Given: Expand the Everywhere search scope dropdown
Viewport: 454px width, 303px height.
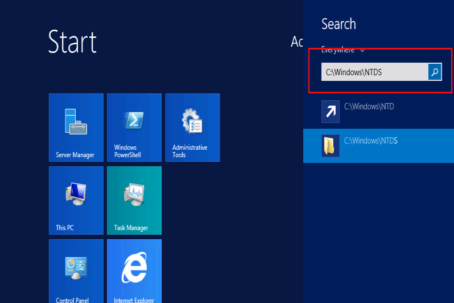Looking at the screenshot, I should click(x=343, y=50).
